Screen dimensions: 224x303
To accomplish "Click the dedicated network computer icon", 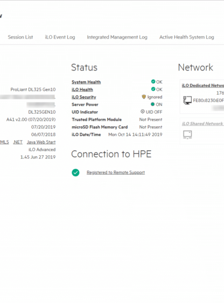I will 188,100.
